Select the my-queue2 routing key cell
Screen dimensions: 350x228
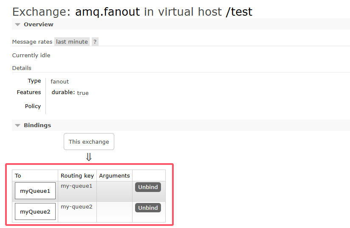click(77, 212)
